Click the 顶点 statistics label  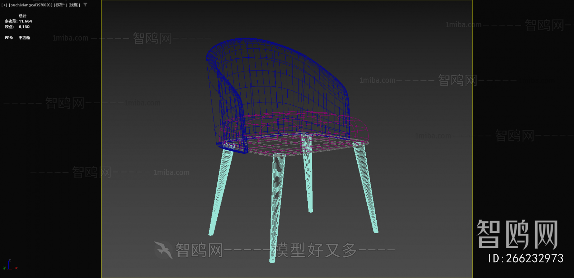click(9, 27)
